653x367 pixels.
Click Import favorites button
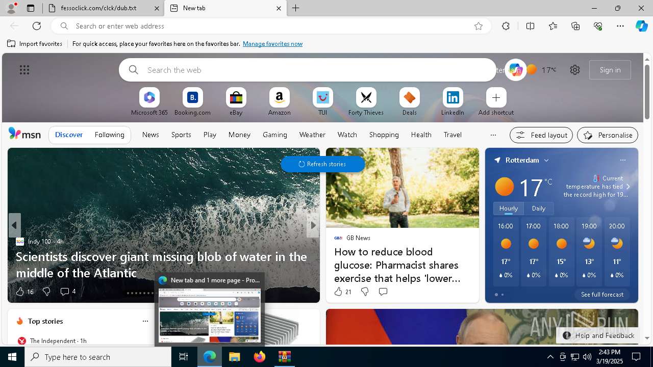tap(35, 44)
